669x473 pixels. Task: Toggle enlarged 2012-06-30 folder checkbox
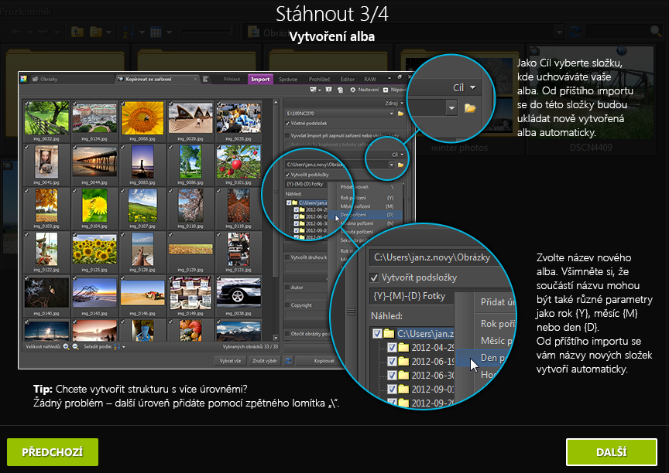pyautogui.click(x=392, y=375)
